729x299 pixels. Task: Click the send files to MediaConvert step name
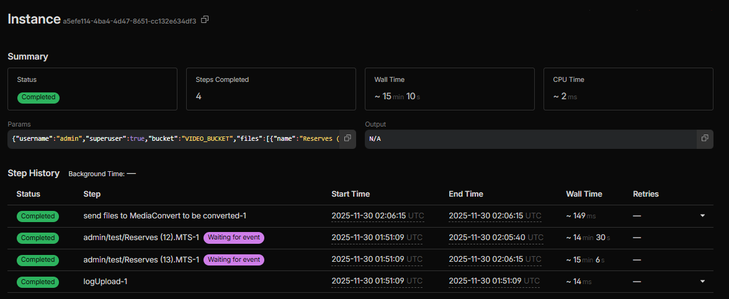tap(165, 216)
